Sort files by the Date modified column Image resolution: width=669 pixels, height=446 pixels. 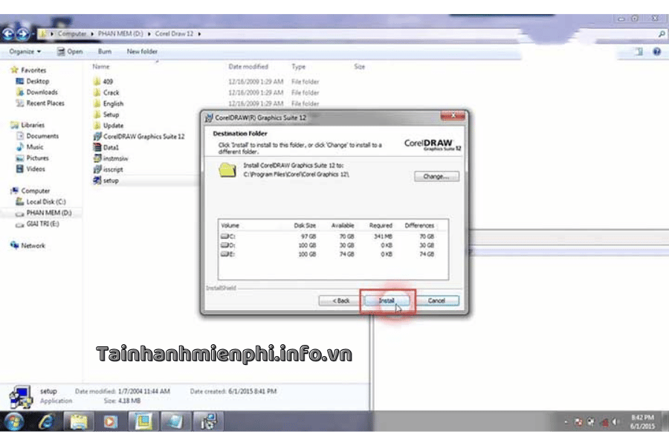pos(248,66)
